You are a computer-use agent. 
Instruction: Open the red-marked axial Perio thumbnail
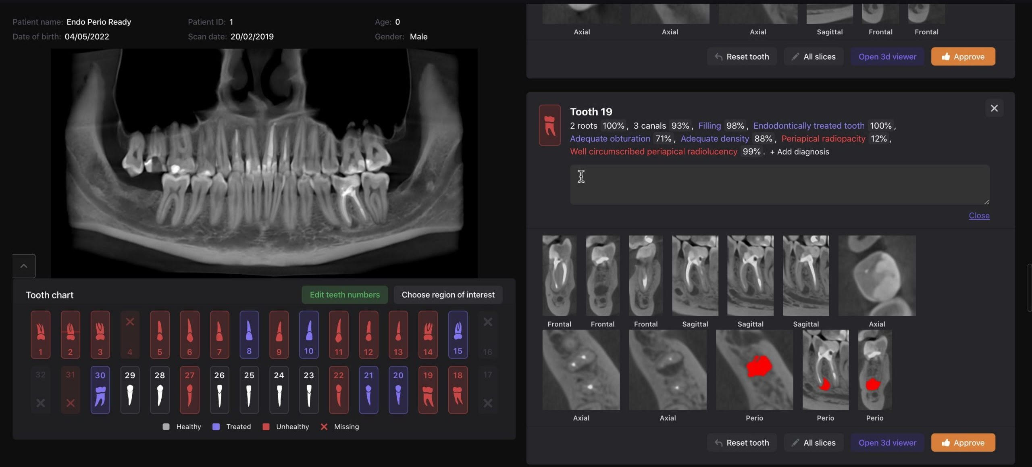[754, 370]
